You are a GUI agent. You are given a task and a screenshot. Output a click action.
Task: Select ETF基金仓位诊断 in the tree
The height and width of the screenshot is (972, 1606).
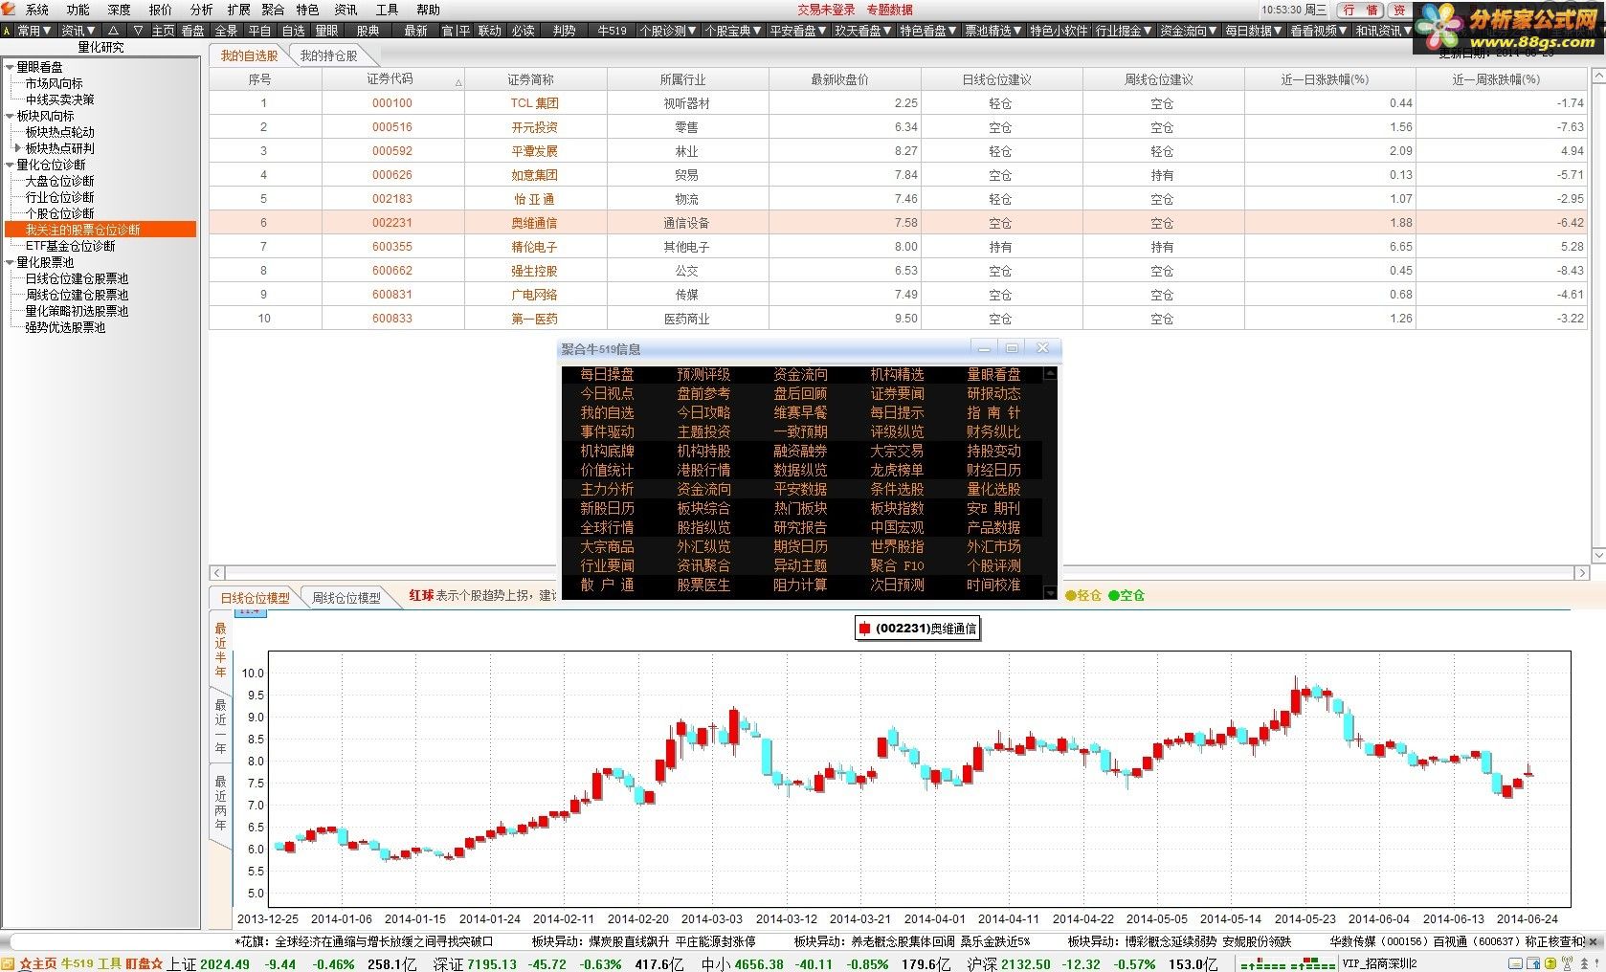click(x=70, y=246)
